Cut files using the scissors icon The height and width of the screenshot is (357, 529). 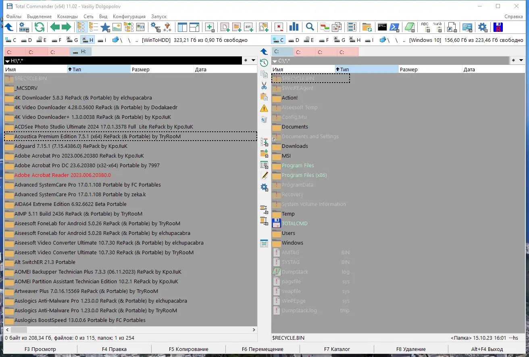[264, 86]
